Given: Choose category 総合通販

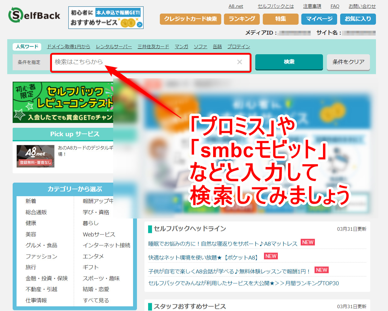Looking at the screenshot, I should click(36, 212).
